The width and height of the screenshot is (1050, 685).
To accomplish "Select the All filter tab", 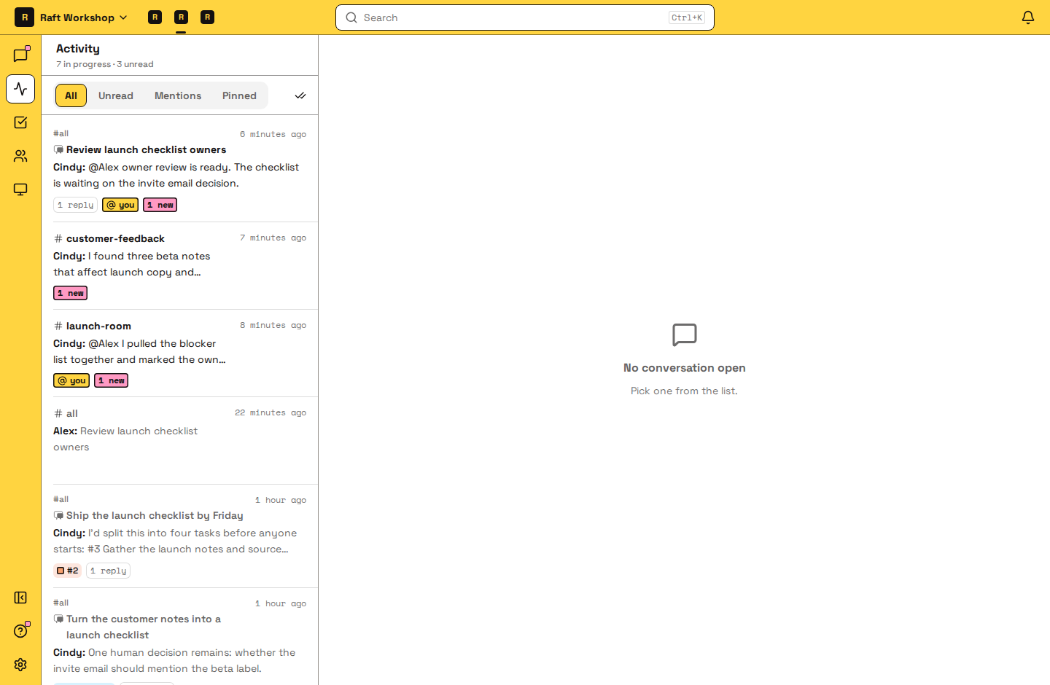I will pyautogui.click(x=71, y=95).
